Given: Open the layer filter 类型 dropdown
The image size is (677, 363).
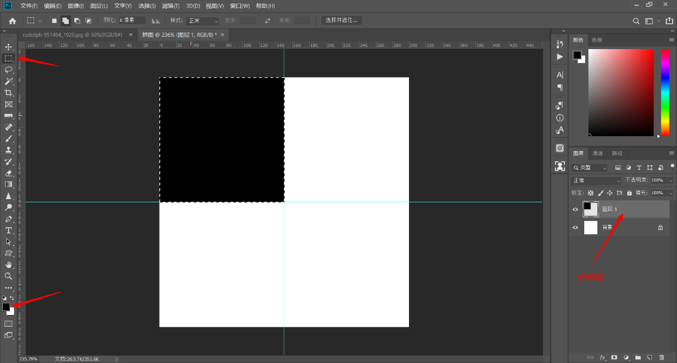Looking at the screenshot, I should point(590,168).
